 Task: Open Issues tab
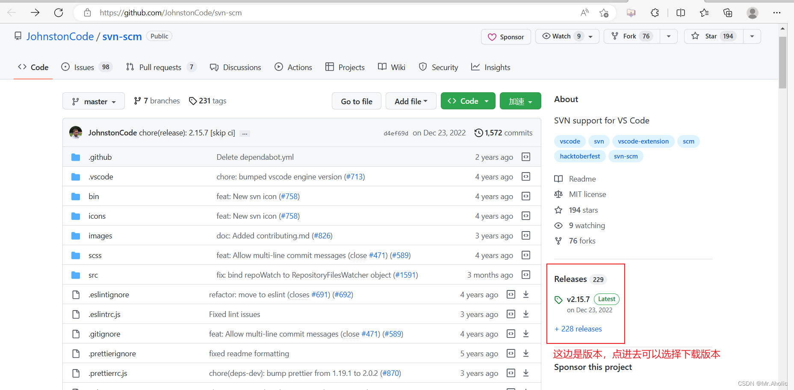[x=87, y=67]
